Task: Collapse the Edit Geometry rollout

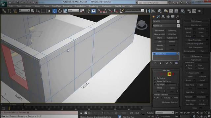Action: tap(196, 56)
